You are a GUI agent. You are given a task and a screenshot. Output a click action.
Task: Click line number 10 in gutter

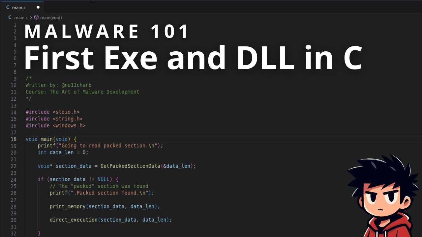click(x=14, y=85)
